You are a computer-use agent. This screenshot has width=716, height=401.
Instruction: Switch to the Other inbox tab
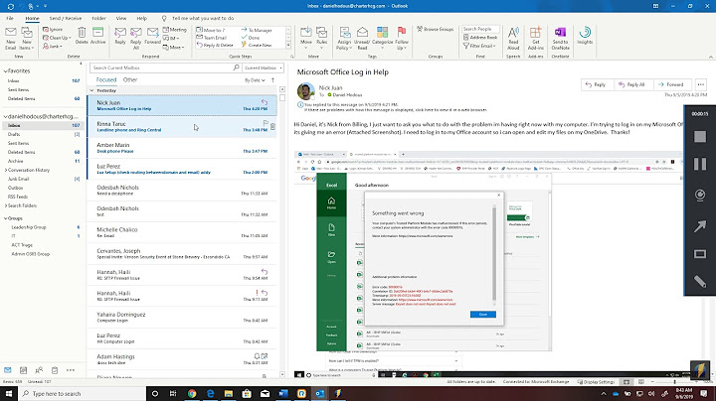tap(130, 79)
